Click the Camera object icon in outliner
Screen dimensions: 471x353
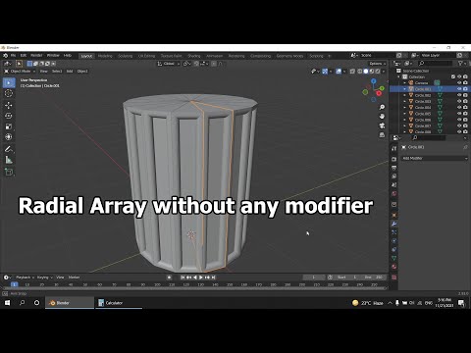tap(411, 82)
